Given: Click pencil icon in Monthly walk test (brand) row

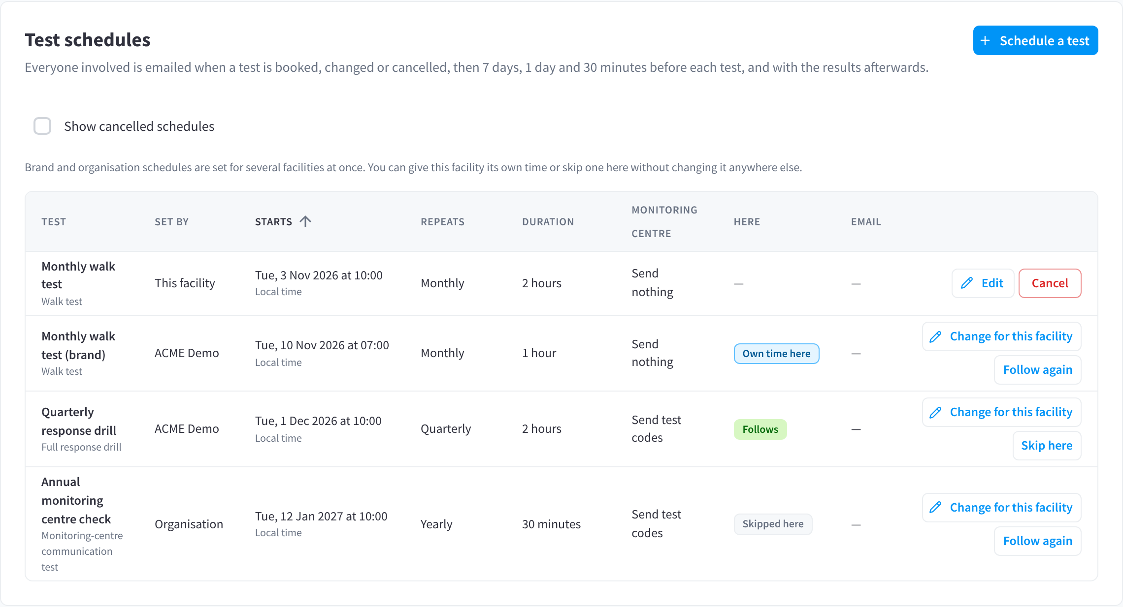Looking at the screenshot, I should [935, 336].
